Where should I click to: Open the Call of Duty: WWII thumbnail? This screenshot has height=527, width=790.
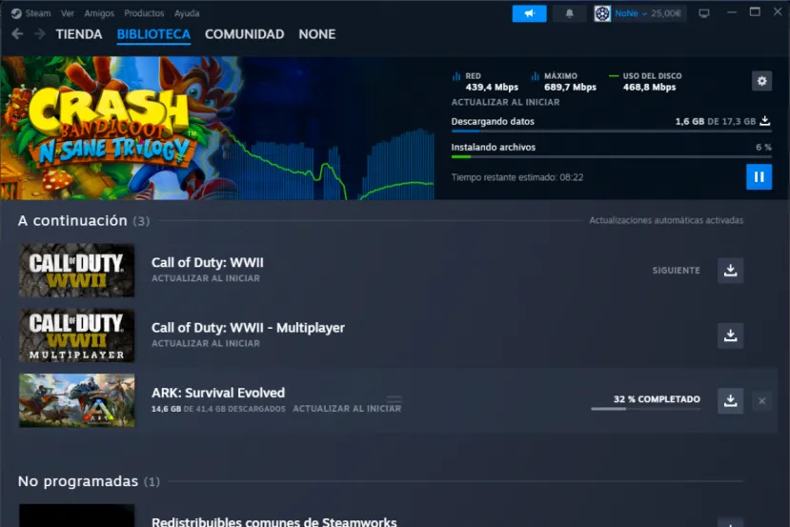click(x=76, y=270)
